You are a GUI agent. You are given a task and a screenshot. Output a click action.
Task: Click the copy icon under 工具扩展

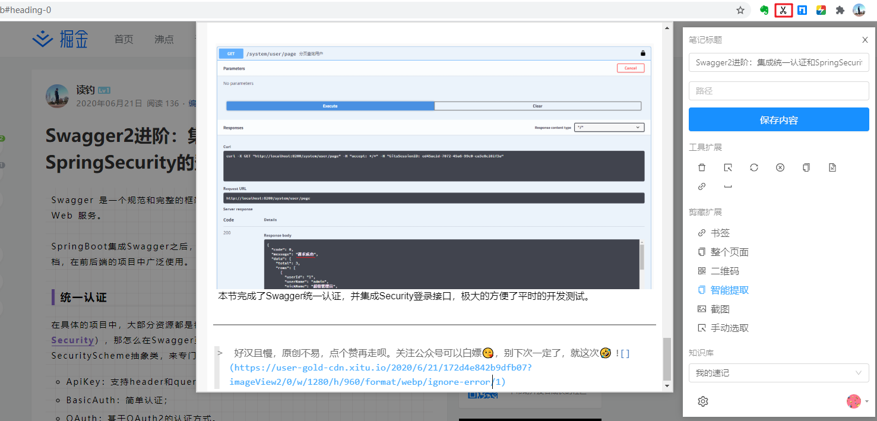click(x=806, y=167)
